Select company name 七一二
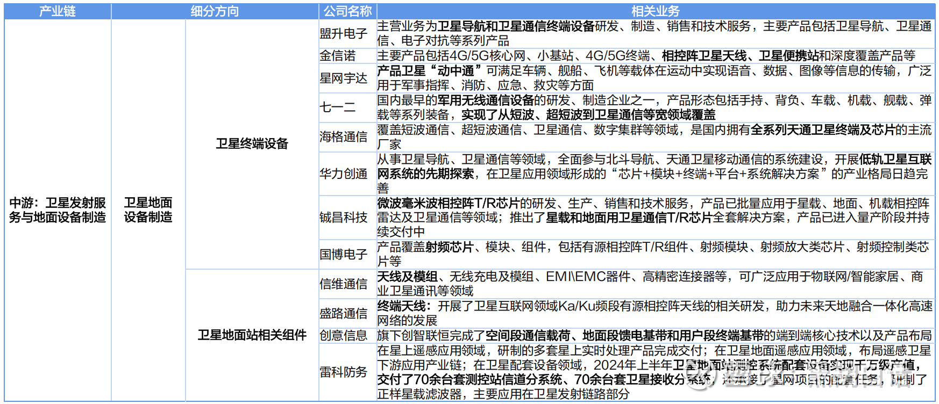 pyautogui.click(x=338, y=107)
